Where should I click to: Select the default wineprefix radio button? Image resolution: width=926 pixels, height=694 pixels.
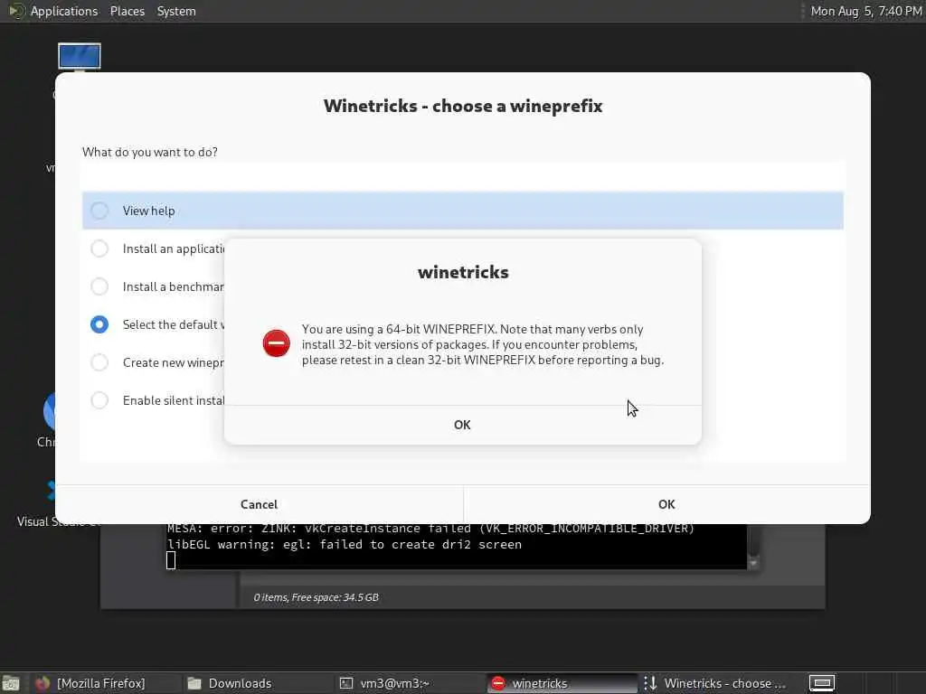coord(99,324)
